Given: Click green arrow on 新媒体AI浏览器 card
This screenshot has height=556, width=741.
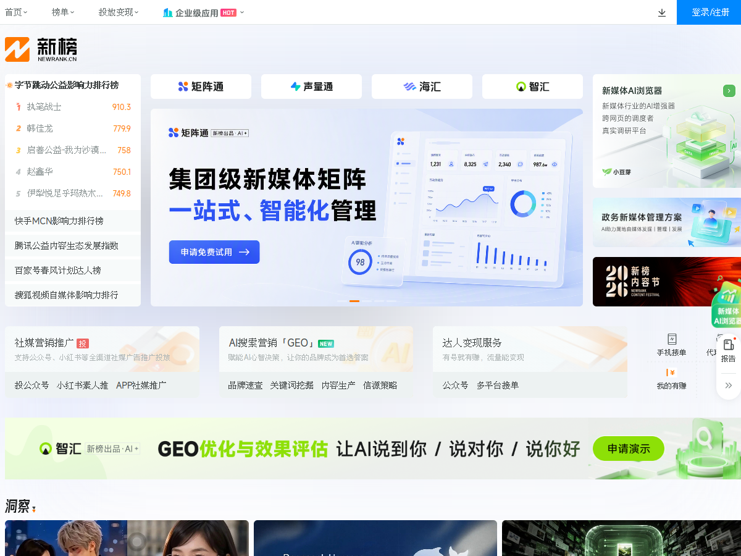Looking at the screenshot, I should click(x=729, y=91).
